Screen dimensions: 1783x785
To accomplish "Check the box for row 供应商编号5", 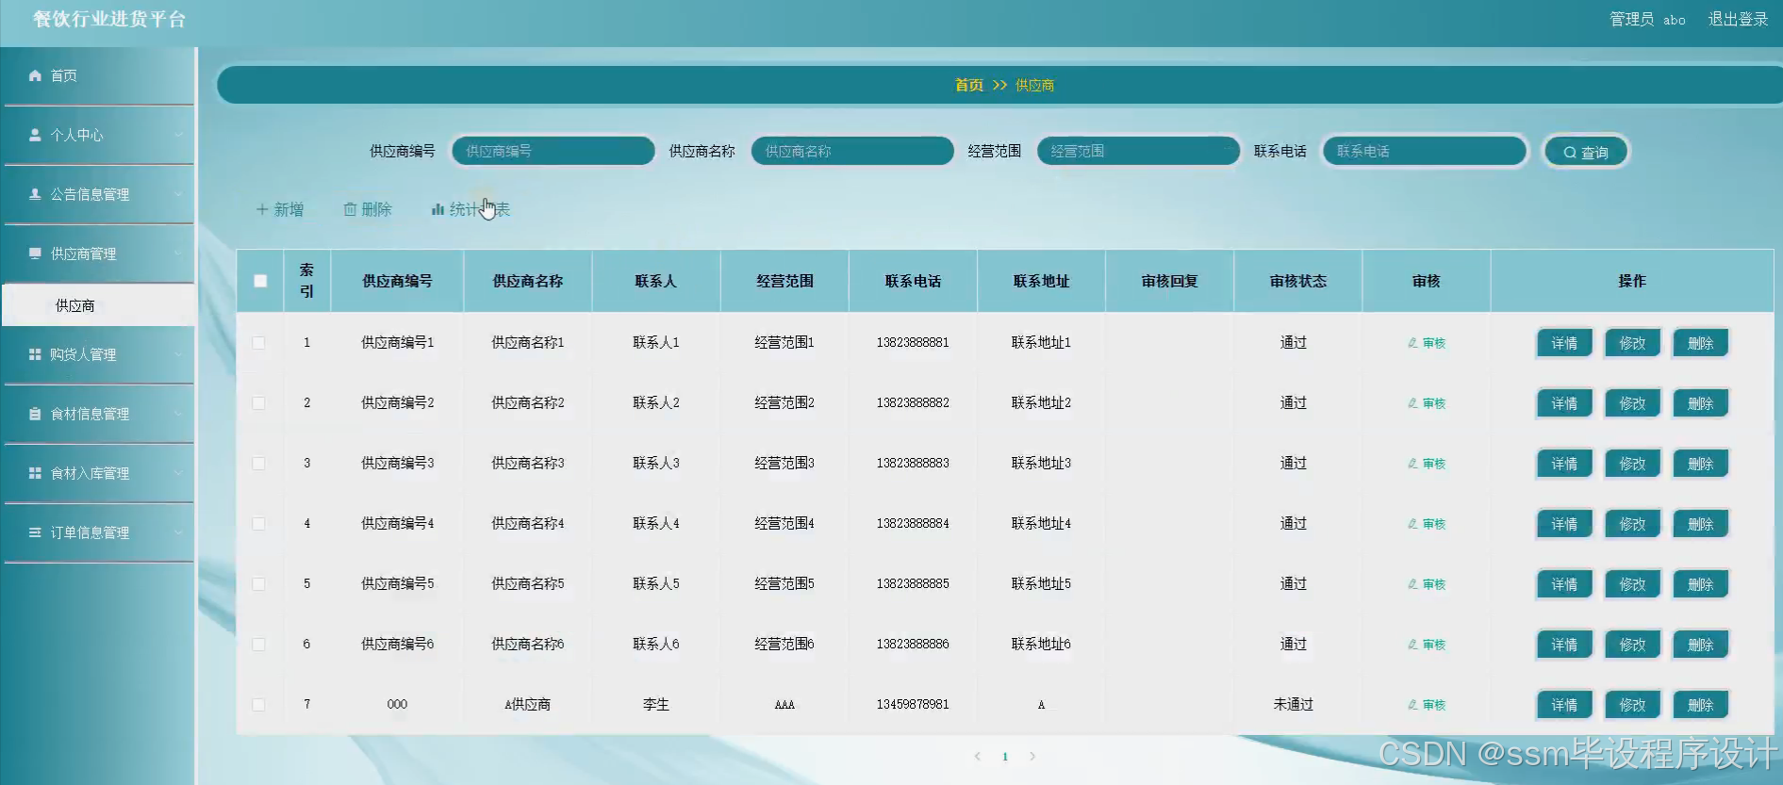I will [258, 584].
